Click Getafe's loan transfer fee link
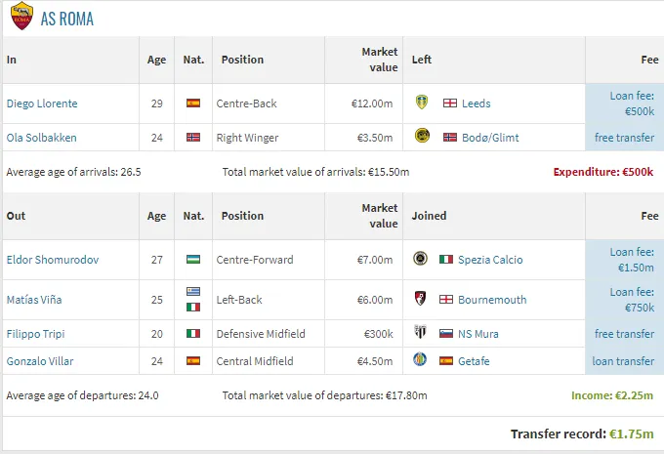Image resolution: width=664 pixels, height=454 pixels. [x=623, y=361]
